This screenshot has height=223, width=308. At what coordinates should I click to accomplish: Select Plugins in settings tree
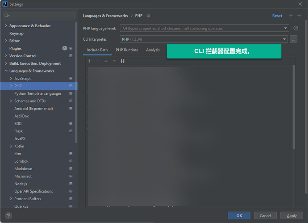click(16, 48)
